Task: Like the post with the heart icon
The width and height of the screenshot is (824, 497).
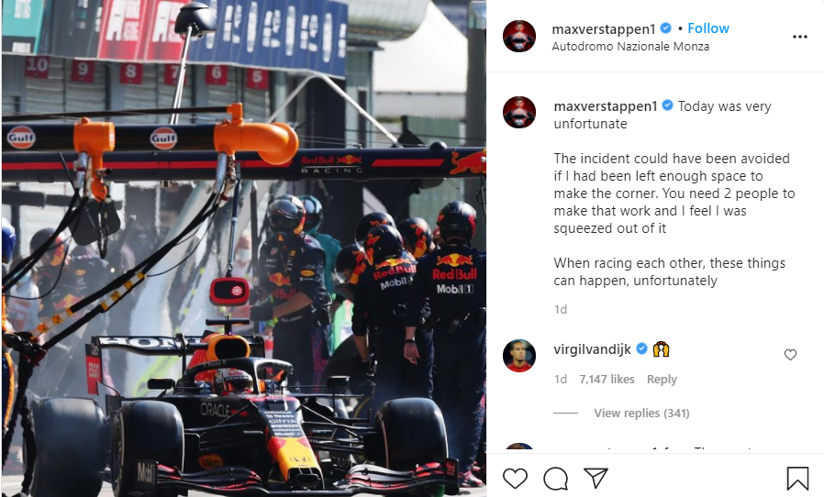Action: pyautogui.click(x=515, y=478)
